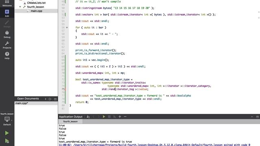
Task: Click the return 0; statement
Action: (x=82, y=102)
